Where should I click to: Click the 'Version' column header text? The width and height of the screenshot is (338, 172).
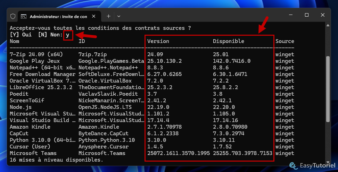coord(158,41)
